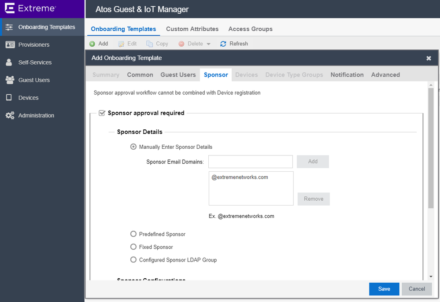Click the Extreme logo icon
The image size is (440, 302).
[x=10, y=8]
